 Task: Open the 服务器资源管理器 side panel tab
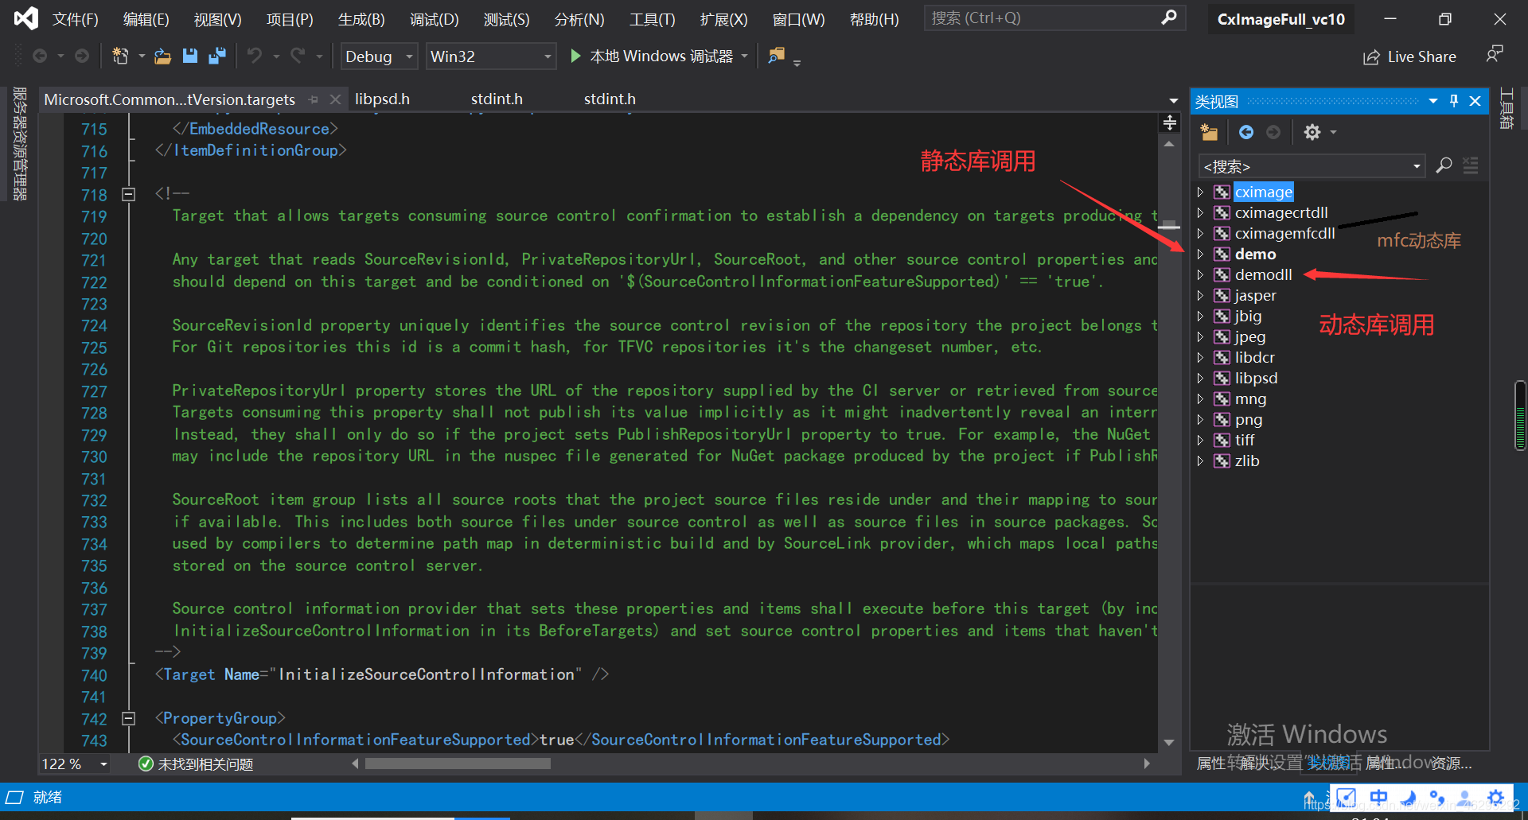pyautogui.click(x=20, y=144)
